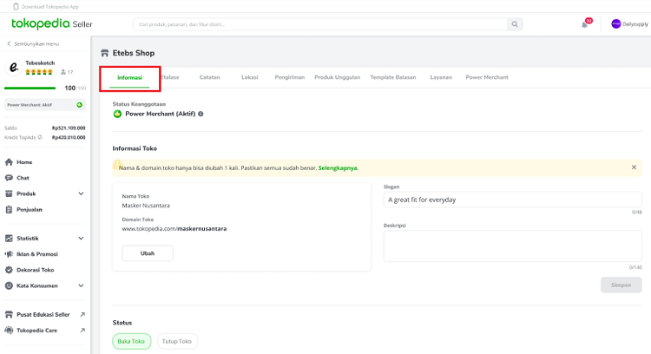Screen dimensions: 651x354
Task: Open the Catatan tab
Action: tap(210, 77)
